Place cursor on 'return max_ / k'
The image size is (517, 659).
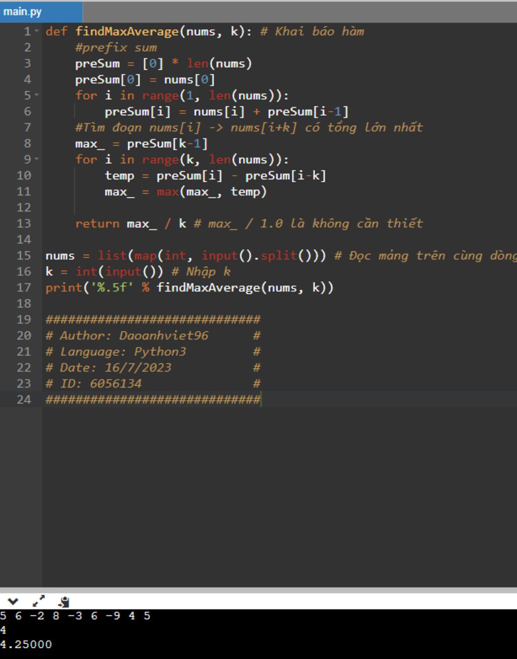(x=131, y=223)
